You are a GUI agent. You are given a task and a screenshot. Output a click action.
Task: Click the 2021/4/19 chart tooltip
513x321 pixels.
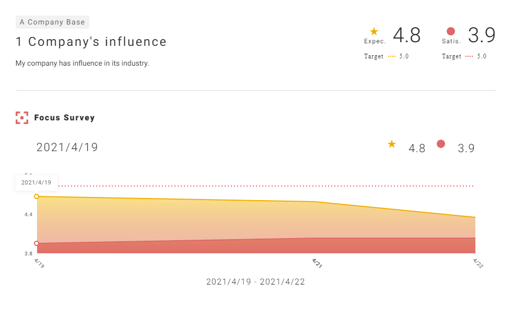[36, 182]
